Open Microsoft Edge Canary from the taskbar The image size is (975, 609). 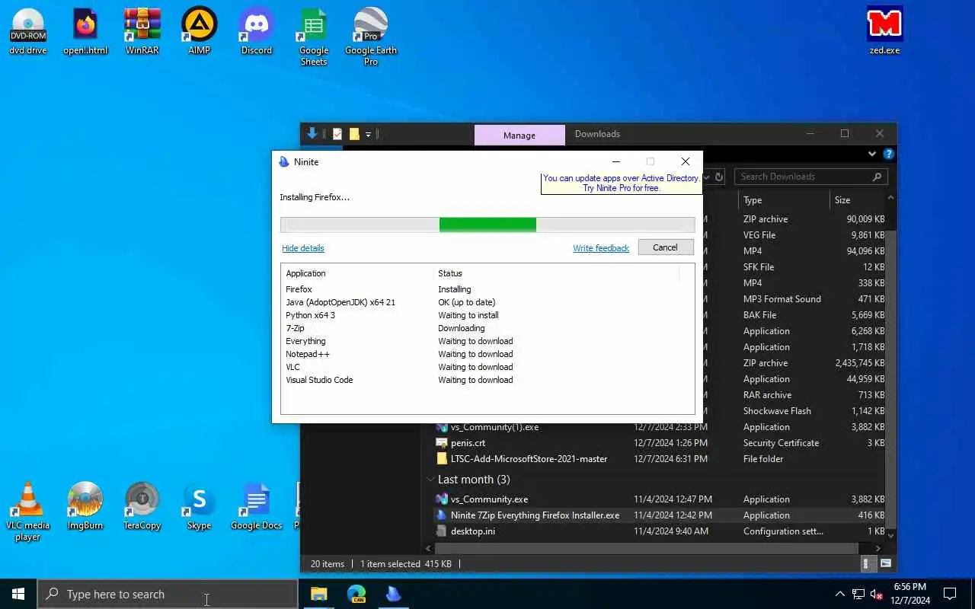356,594
